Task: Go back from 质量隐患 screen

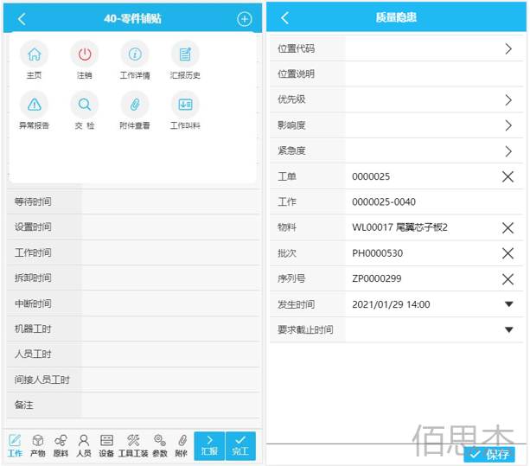Action: tap(285, 18)
